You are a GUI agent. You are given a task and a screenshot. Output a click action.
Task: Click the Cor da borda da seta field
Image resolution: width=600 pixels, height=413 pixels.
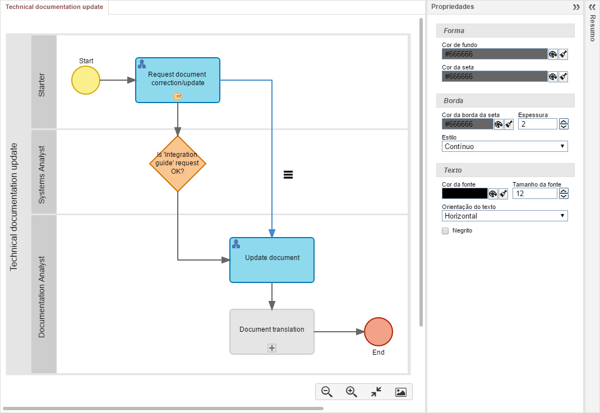click(x=467, y=124)
